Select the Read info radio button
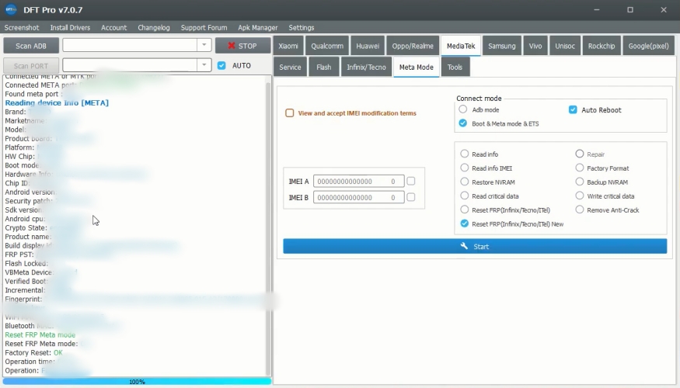Screen dimensions: 680x388 (x=465, y=154)
